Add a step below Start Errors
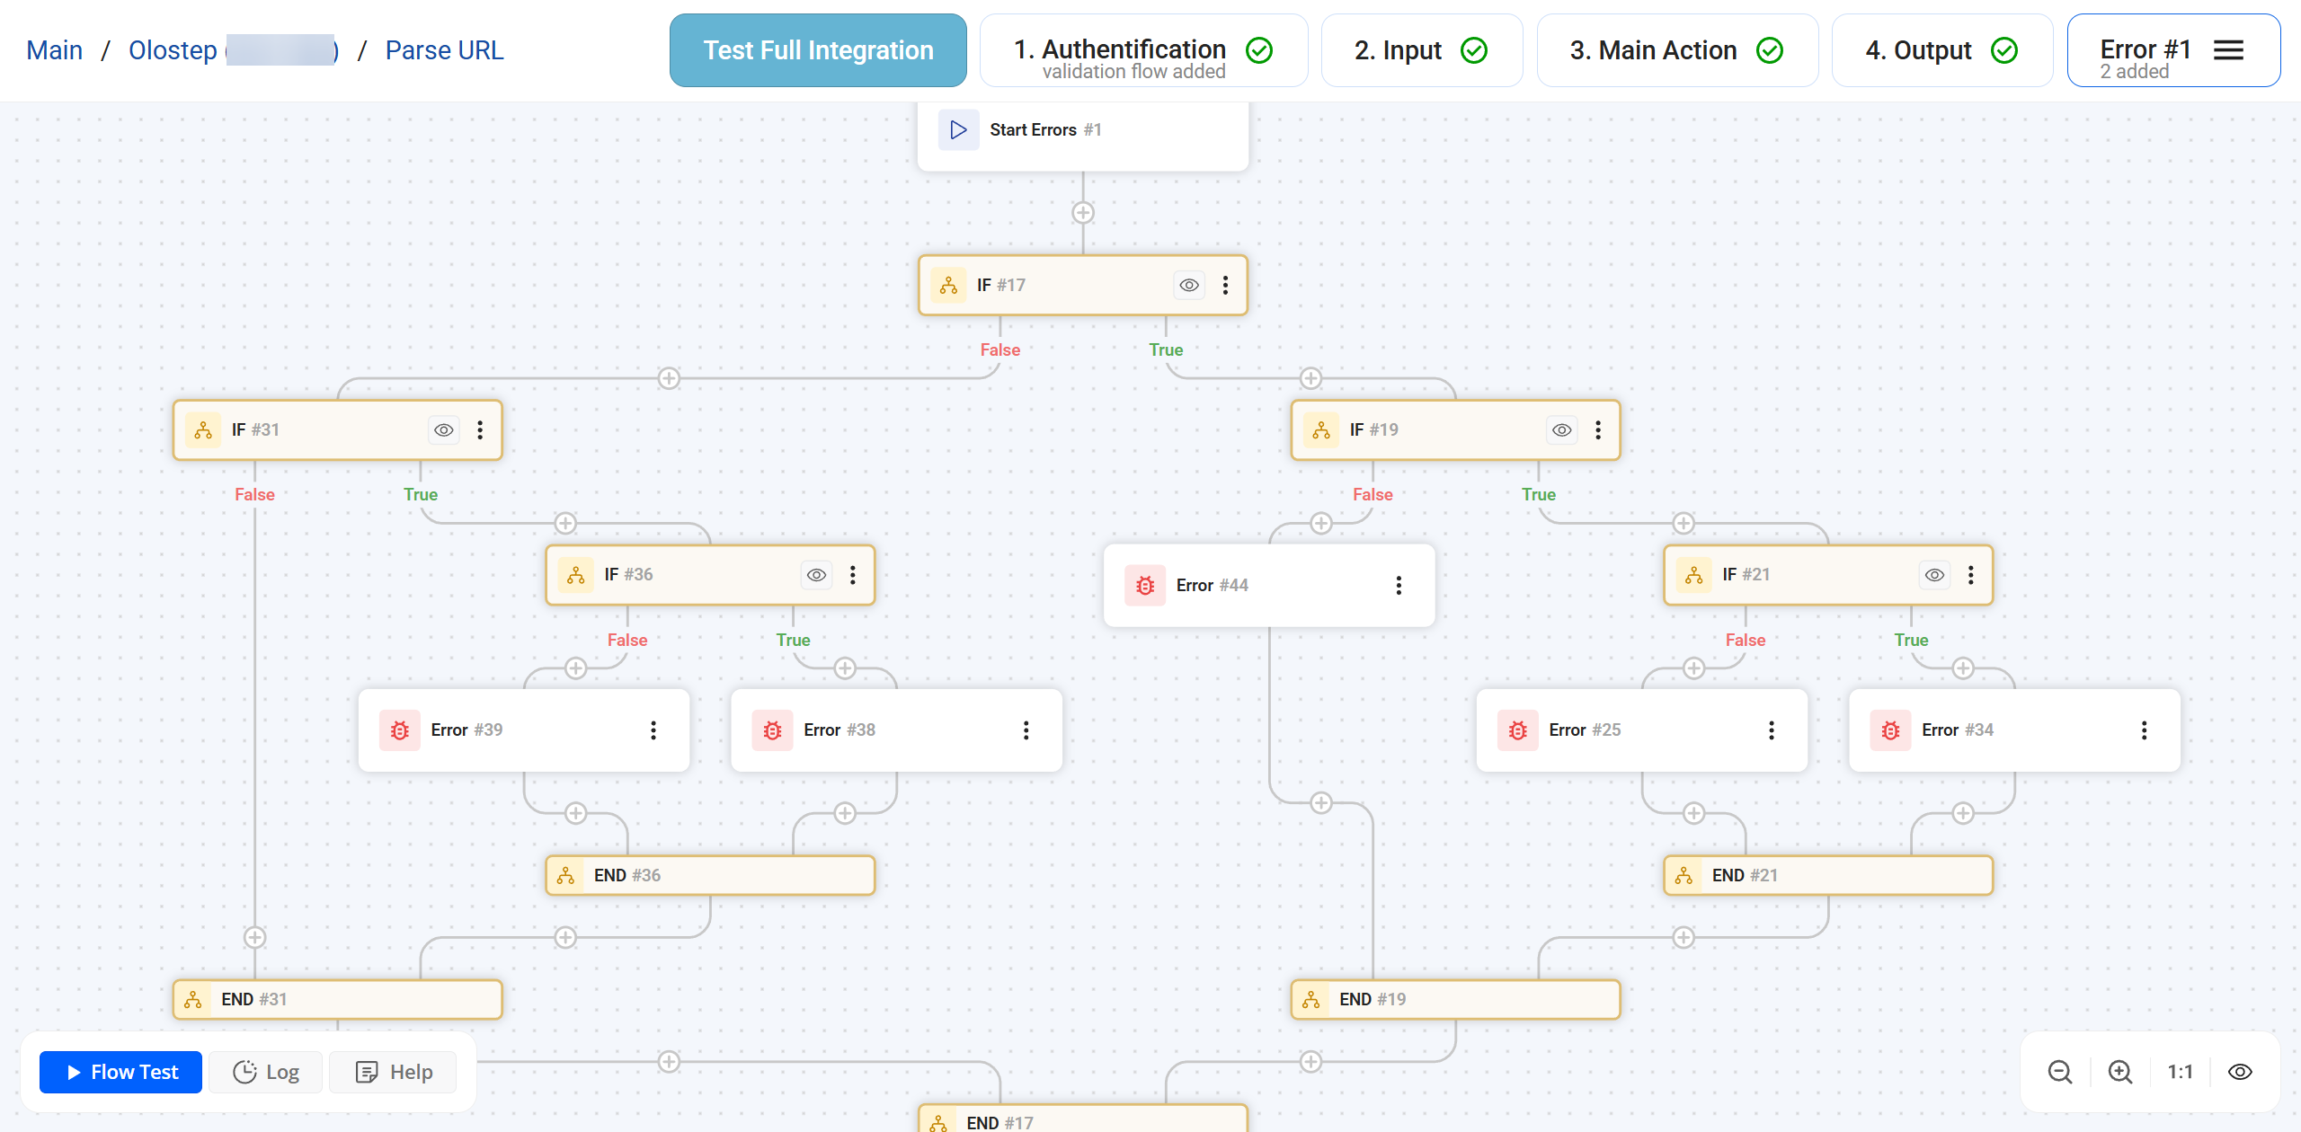The height and width of the screenshot is (1132, 2301). (1083, 213)
